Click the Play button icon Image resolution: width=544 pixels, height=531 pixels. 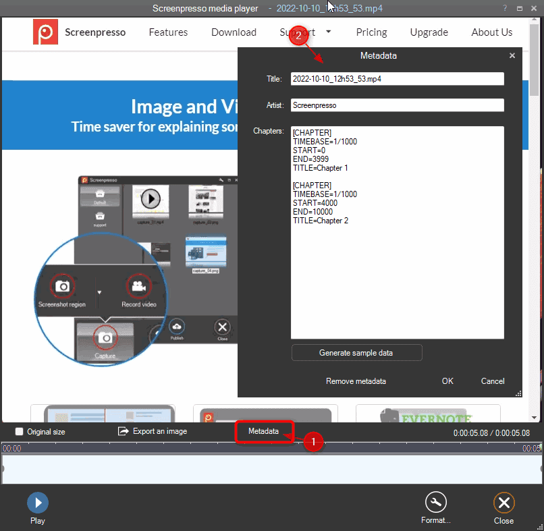click(x=38, y=503)
